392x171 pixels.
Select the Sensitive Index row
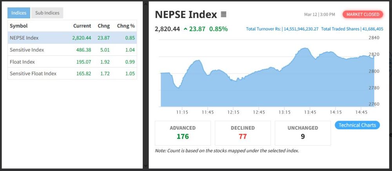tap(72, 50)
